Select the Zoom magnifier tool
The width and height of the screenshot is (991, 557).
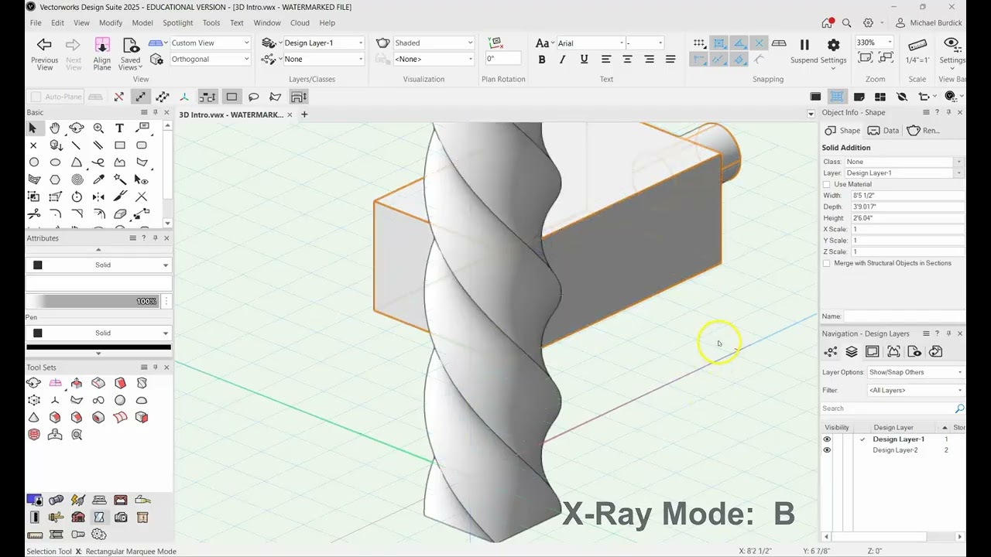[98, 128]
